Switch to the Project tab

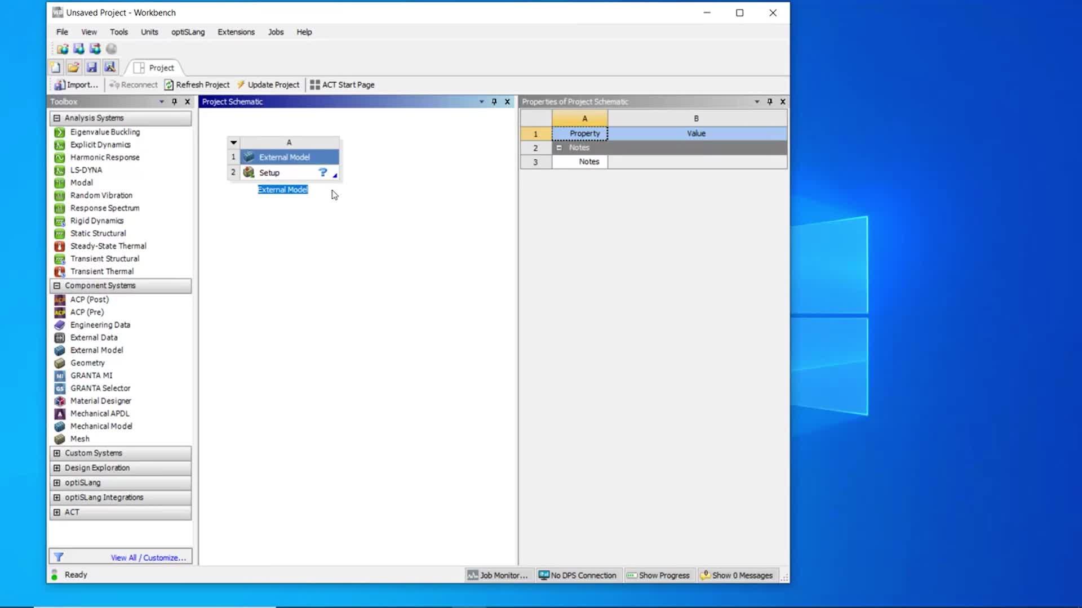pos(154,68)
